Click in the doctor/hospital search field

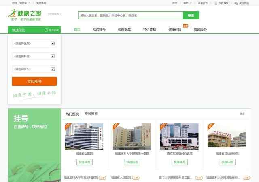(x=129, y=15)
